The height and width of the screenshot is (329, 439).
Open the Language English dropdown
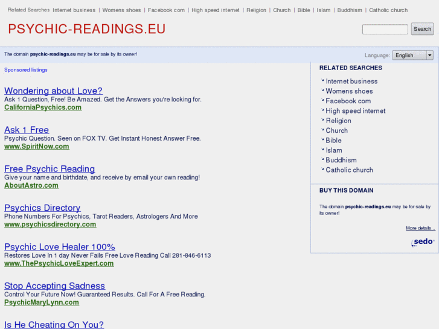tap(412, 55)
